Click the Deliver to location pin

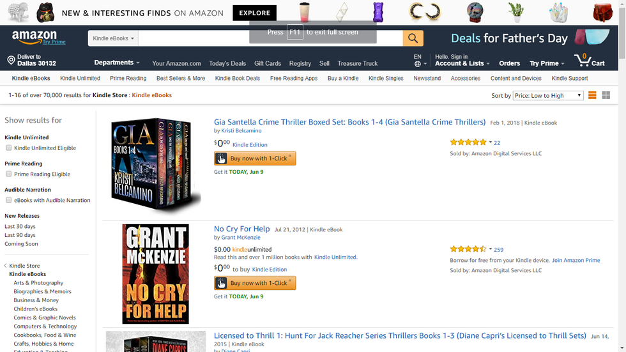click(11, 61)
